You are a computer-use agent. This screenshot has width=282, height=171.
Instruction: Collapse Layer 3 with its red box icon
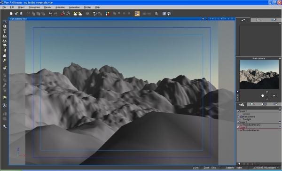(238, 127)
